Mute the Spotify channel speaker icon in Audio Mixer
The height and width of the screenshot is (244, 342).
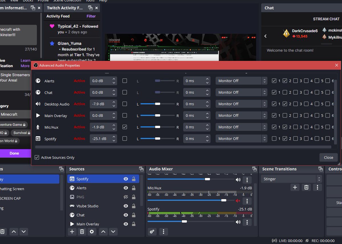tap(238, 222)
